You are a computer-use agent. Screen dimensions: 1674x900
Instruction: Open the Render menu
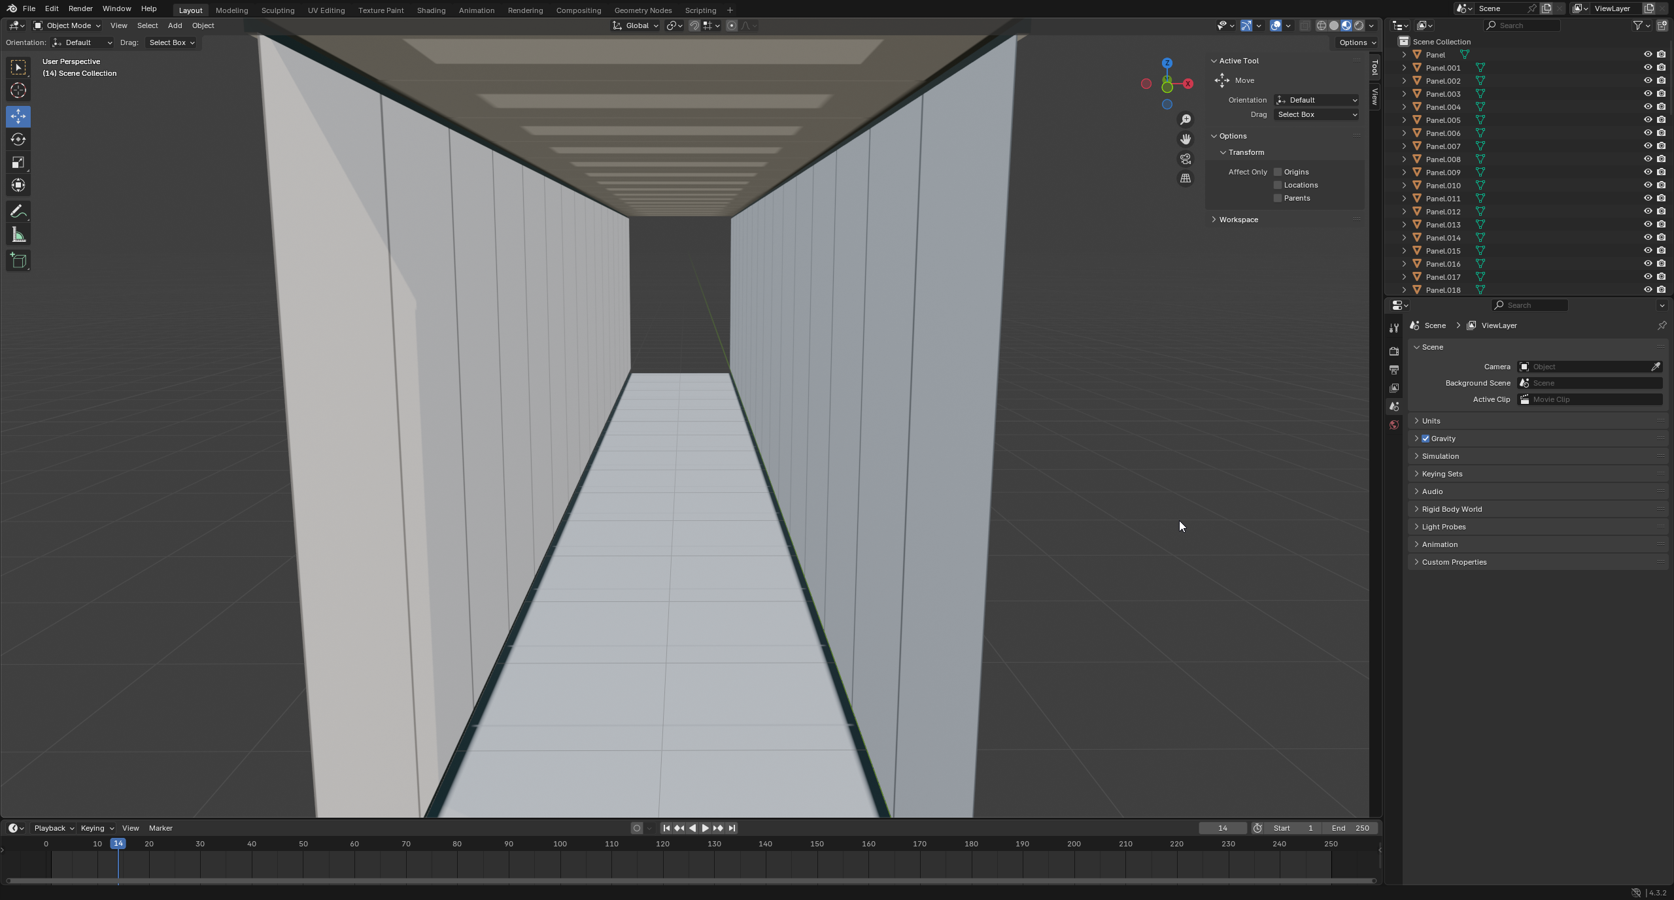pyautogui.click(x=80, y=8)
